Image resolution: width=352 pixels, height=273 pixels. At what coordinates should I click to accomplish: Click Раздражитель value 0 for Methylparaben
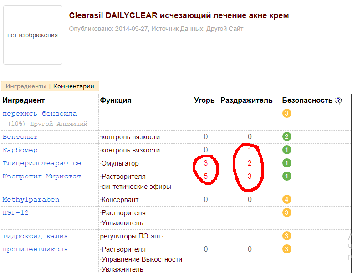[x=250, y=199]
